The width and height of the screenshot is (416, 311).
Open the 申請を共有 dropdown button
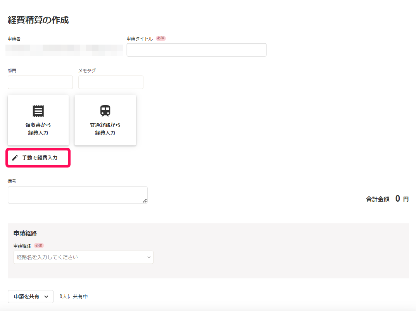(31, 296)
